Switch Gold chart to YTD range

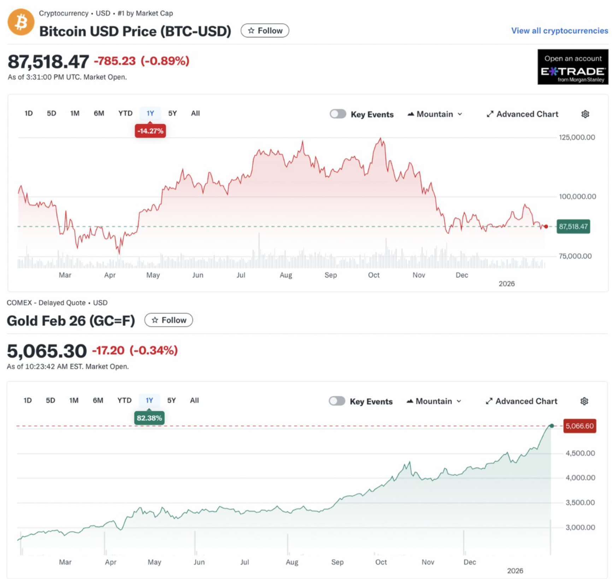coord(124,400)
